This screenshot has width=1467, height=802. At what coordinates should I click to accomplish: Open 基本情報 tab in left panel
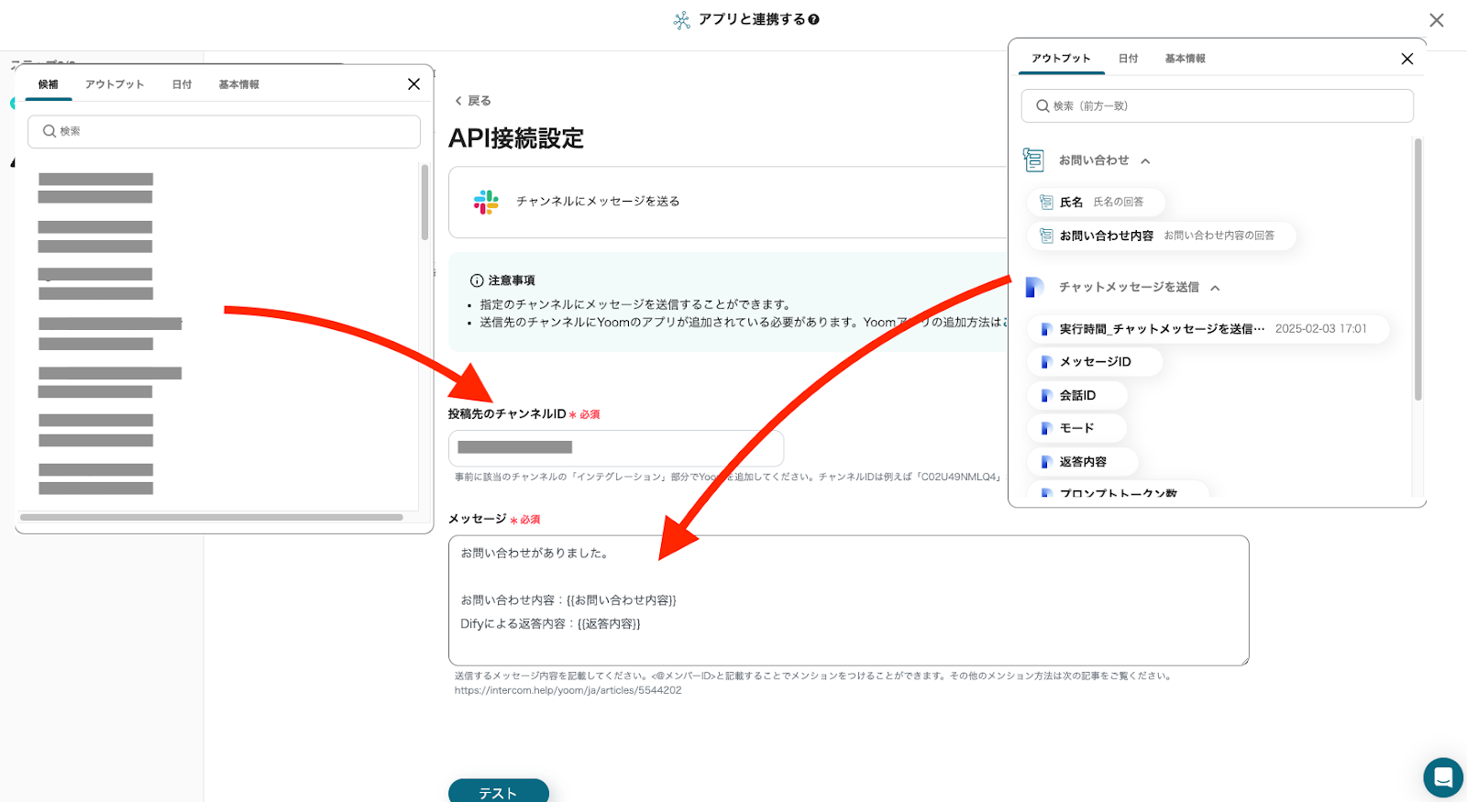pyautogui.click(x=238, y=84)
